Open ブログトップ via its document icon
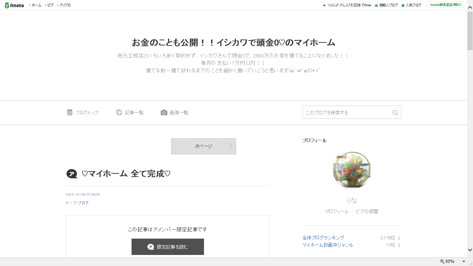Screen dimensions: 473x266 tap(70, 113)
